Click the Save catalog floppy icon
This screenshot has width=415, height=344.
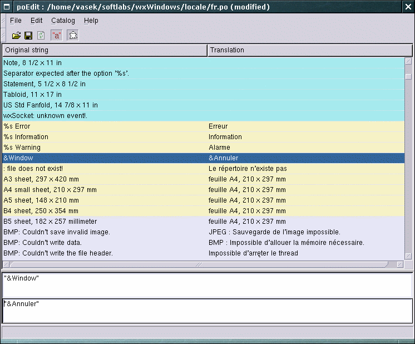coord(28,36)
